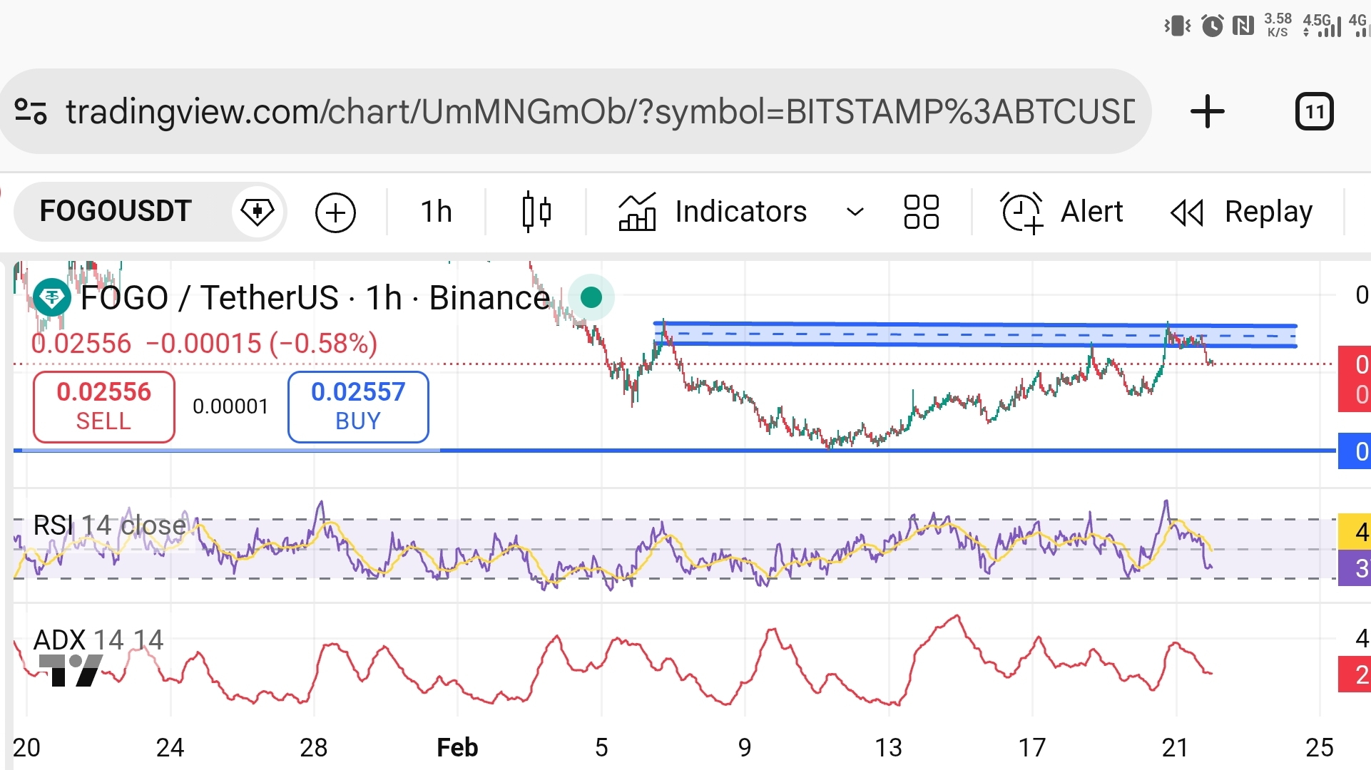Image resolution: width=1371 pixels, height=770 pixels.
Task: Tap the browser new tab plus icon
Action: pos(1207,112)
